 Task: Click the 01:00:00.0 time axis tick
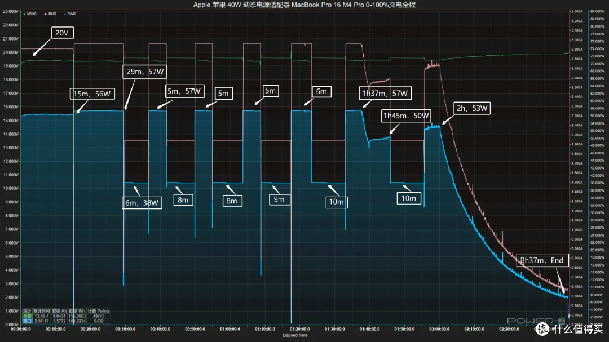click(x=230, y=329)
